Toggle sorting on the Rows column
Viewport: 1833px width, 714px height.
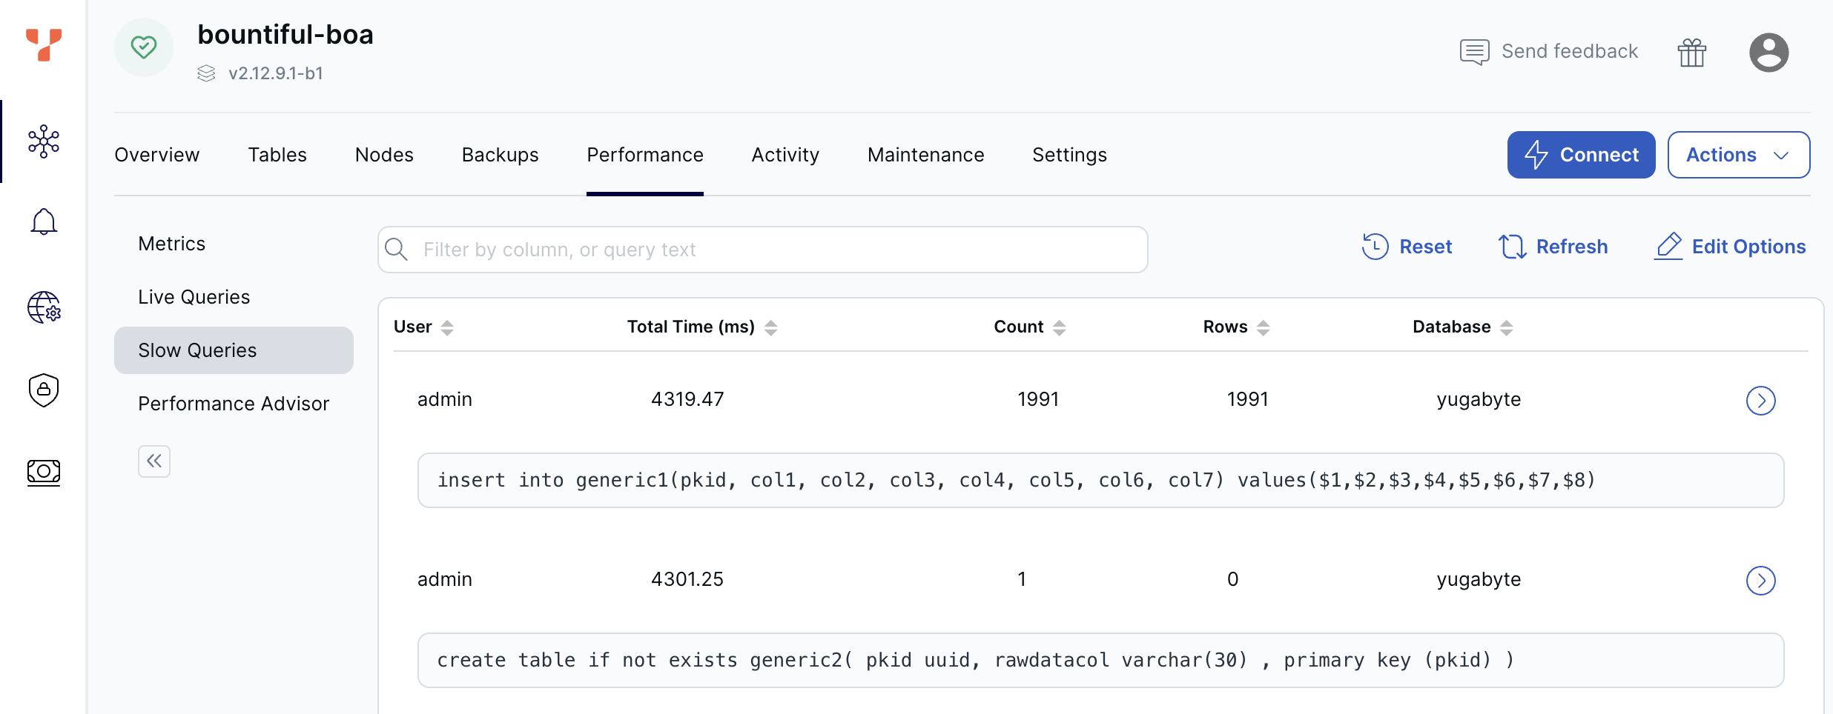pyautogui.click(x=1264, y=327)
